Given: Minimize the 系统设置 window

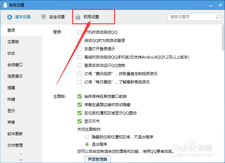Looking at the screenshot, I should [x=211, y=5].
